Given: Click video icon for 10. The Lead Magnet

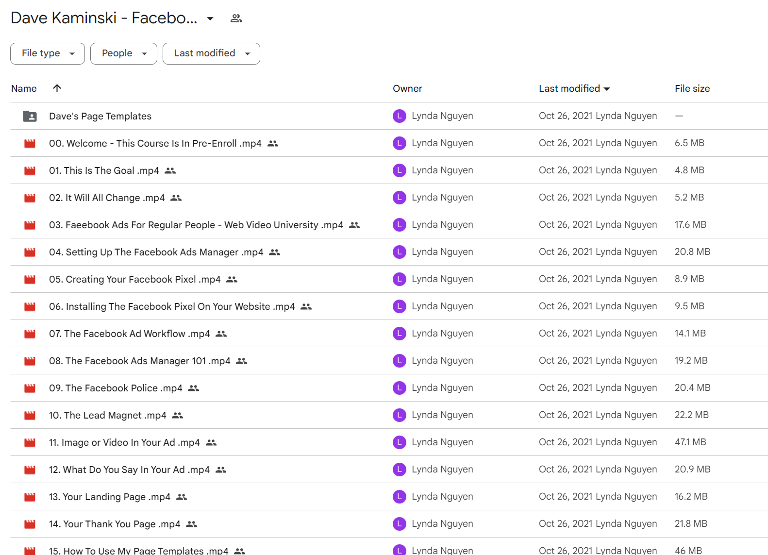Looking at the screenshot, I should 30,415.
